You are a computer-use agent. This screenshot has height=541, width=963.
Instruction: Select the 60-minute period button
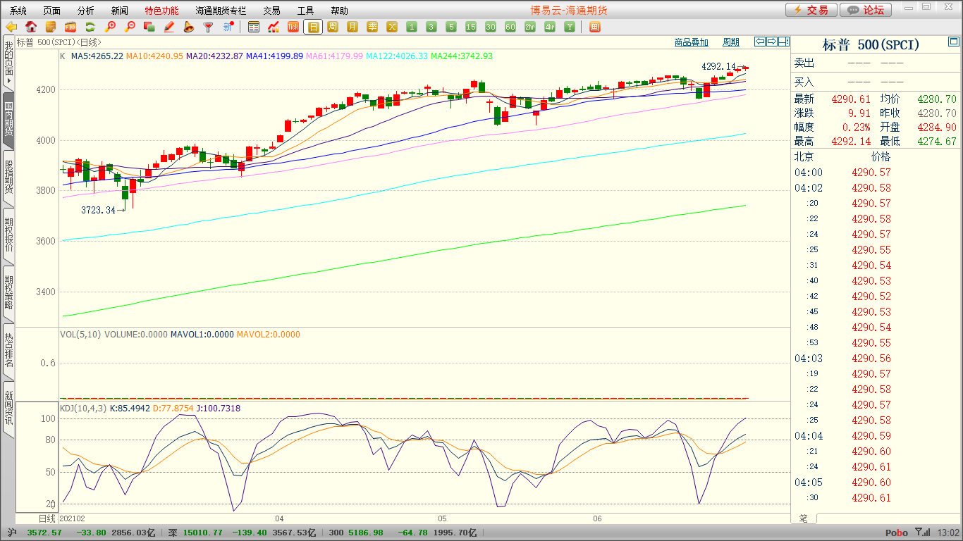coord(510,27)
